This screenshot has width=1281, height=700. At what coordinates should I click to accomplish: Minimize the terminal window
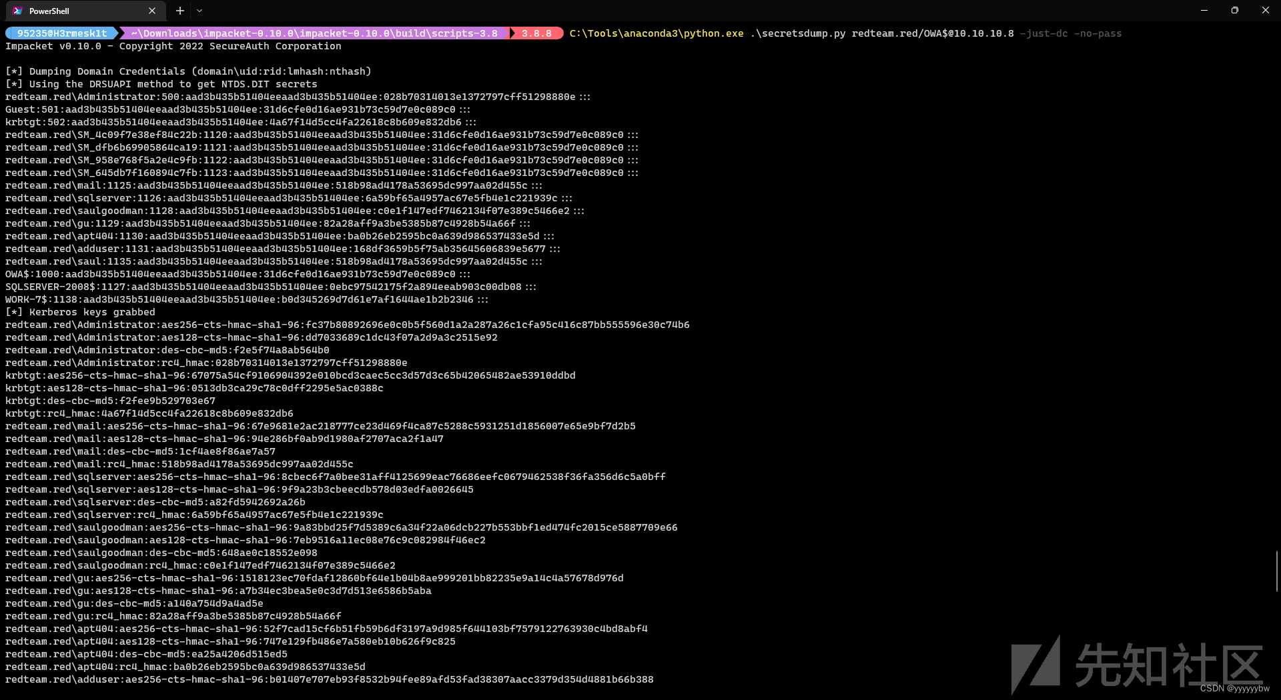click(1204, 11)
